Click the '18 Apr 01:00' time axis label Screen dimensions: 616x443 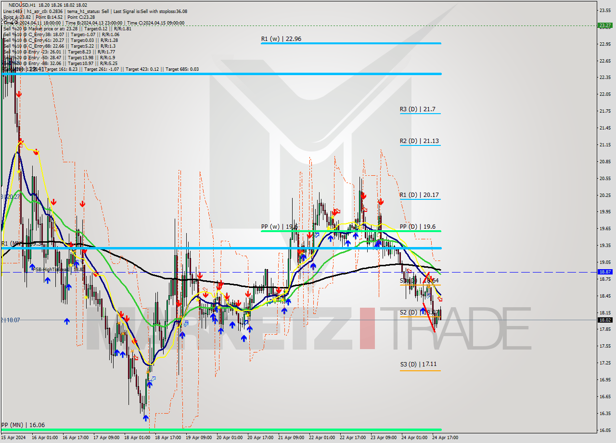[137, 438]
